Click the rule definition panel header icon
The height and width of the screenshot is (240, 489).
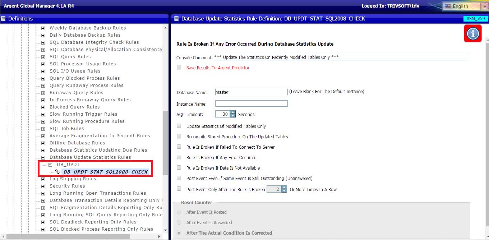click(176, 19)
